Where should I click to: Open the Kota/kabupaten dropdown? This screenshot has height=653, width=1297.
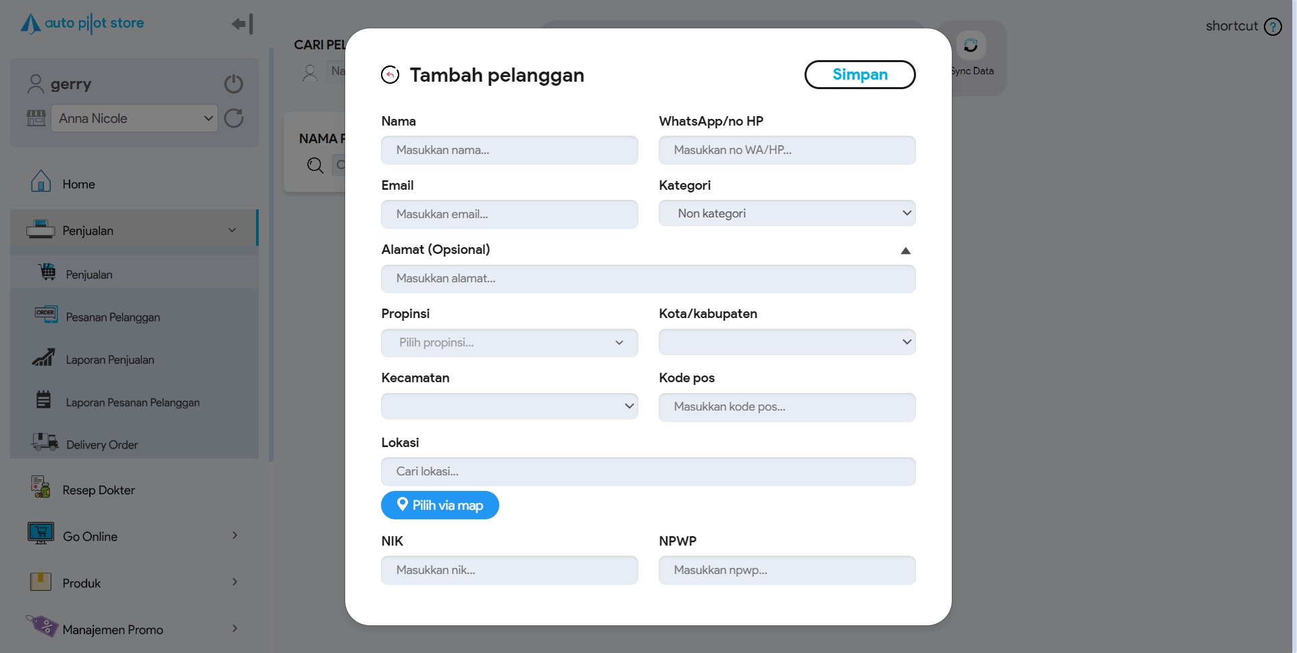[787, 342]
